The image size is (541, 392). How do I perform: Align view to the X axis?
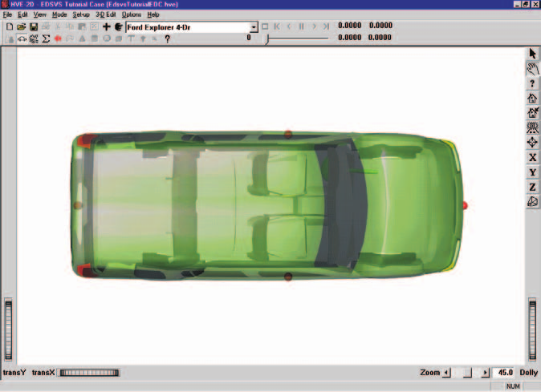(533, 157)
